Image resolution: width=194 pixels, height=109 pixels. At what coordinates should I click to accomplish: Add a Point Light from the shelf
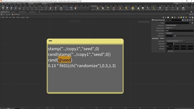coord(98,8)
